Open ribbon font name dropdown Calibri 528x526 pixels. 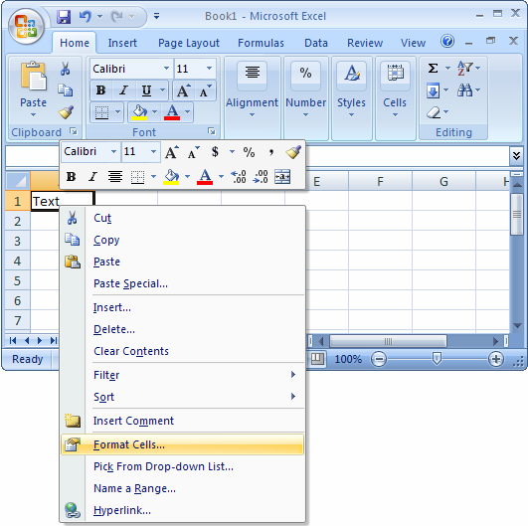(x=166, y=69)
